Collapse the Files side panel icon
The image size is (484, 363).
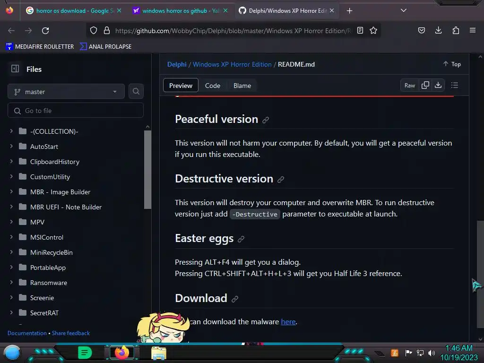(15, 69)
